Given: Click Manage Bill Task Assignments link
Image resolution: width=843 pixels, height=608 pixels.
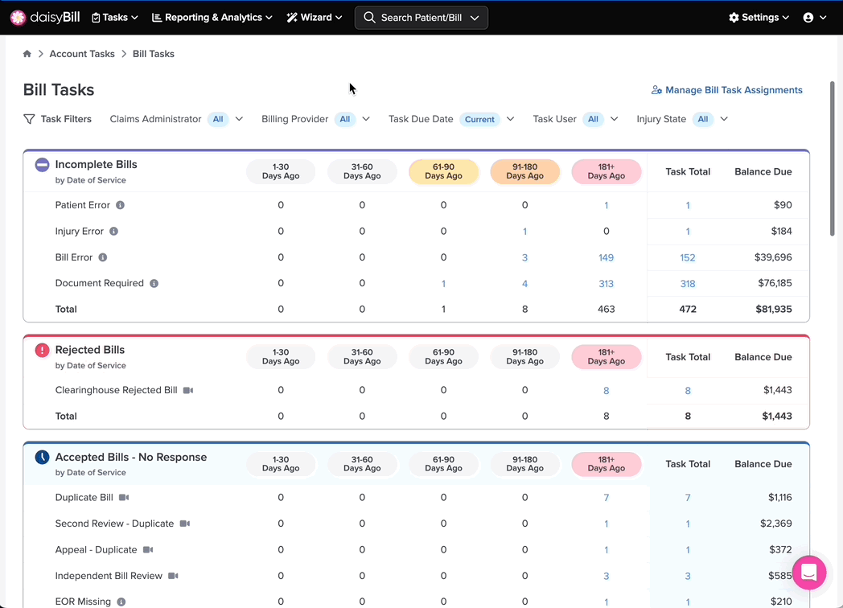Looking at the screenshot, I should tap(727, 90).
